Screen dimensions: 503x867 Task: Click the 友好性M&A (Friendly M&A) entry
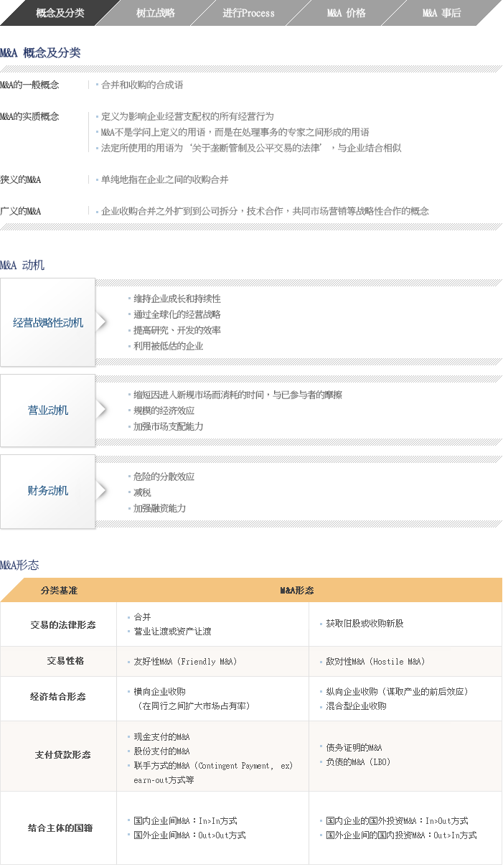[185, 662]
